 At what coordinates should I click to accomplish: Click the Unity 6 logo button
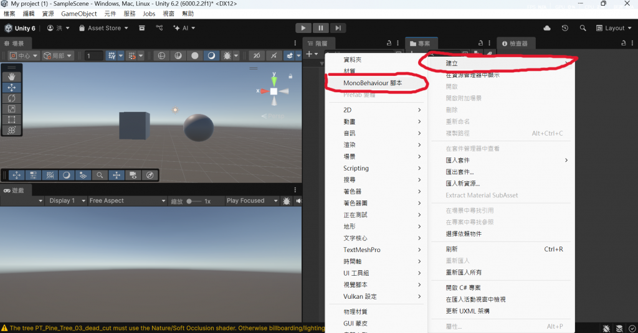(20, 28)
